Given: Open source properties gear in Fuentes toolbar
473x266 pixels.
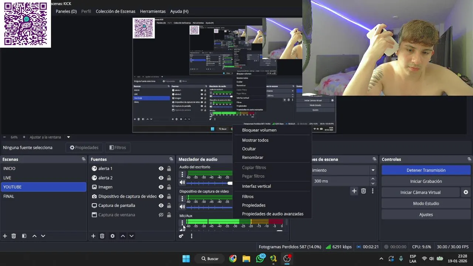Looking at the screenshot, I should 112,236.
